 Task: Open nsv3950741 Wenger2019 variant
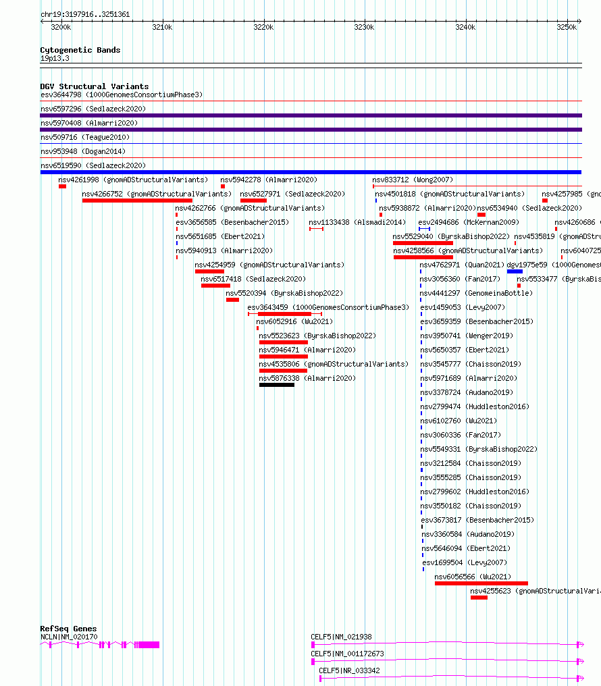[467, 336]
